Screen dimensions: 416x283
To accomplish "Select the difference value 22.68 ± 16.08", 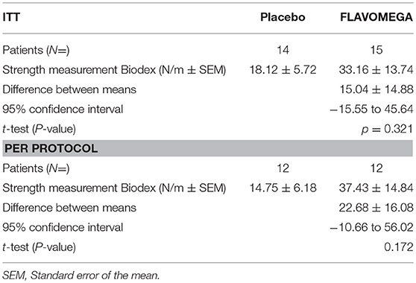I will pyautogui.click(x=376, y=208).
